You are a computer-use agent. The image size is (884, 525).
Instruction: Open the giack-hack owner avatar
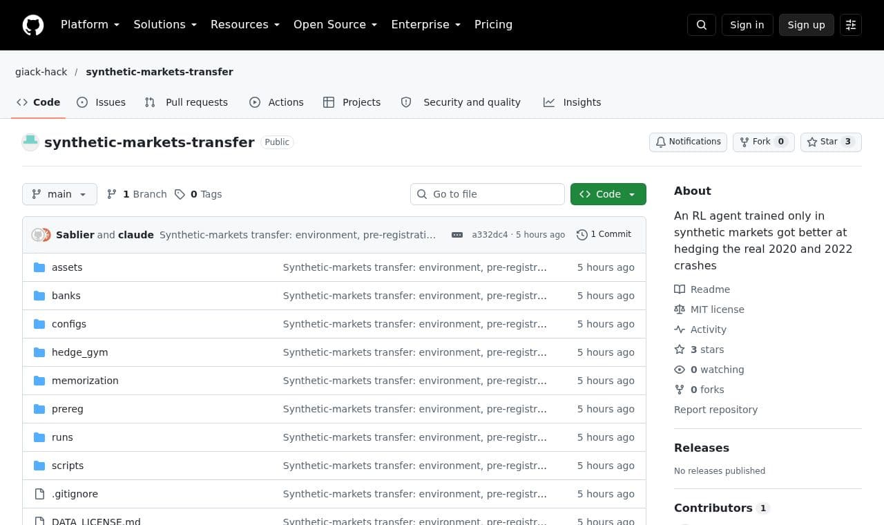tap(30, 142)
